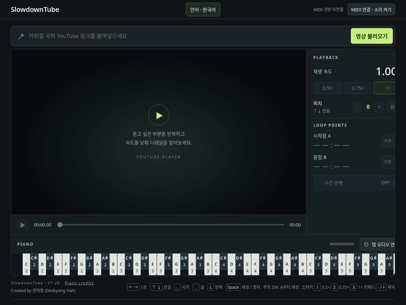Start playback with the small play button beside 00:00.00
The image size is (406, 305).
pyautogui.click(x=23, y=225)
